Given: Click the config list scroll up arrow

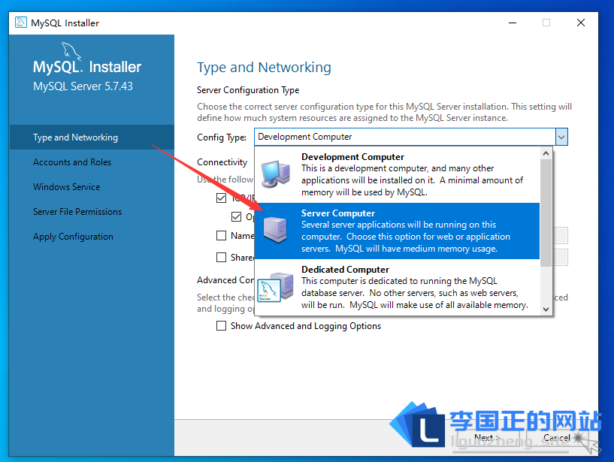Looking at the screenshot, I should click(546, 153).
